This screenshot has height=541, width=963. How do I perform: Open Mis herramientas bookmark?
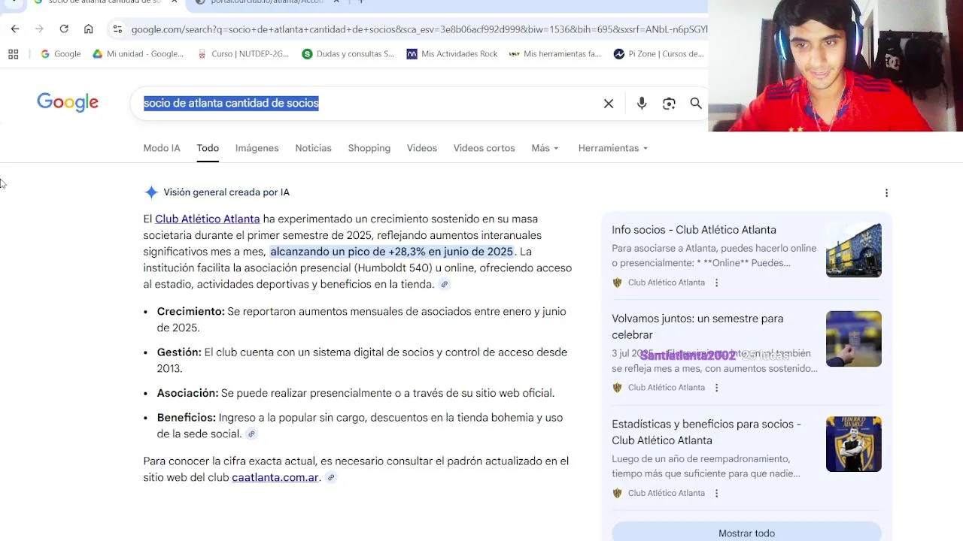tap(555, 54)
